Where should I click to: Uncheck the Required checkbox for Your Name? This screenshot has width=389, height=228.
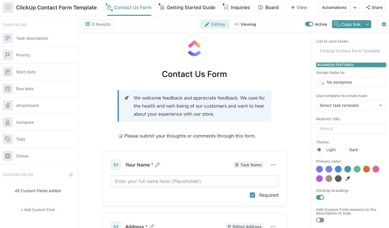253,195
